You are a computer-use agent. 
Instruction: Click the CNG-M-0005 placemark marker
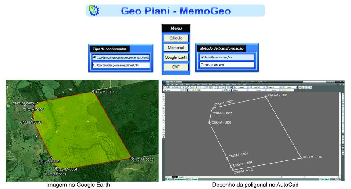51,157
